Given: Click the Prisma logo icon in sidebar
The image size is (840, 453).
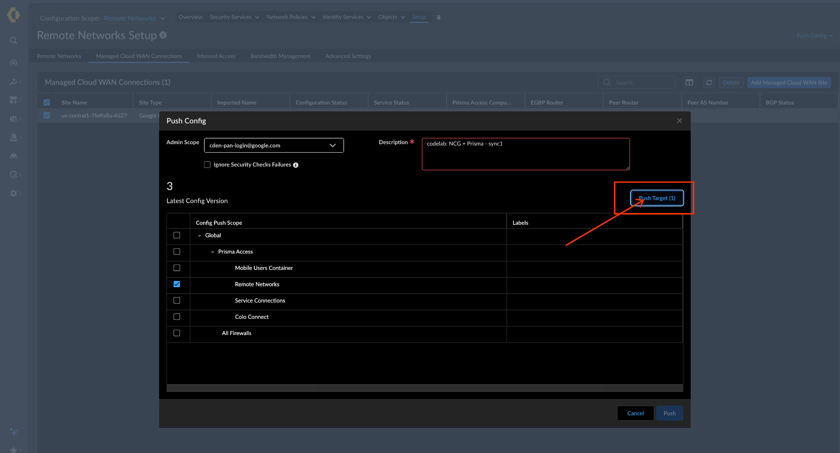Looking at the screenshot, I should pyautogui.click(x=14, y=15).
